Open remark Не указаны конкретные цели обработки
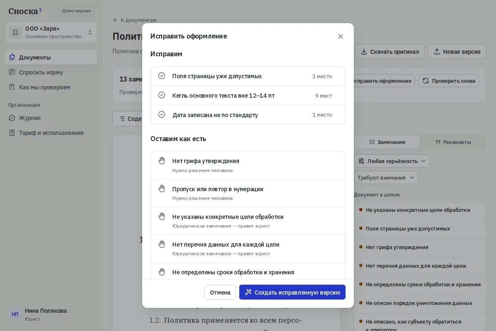 click(420, 210)
